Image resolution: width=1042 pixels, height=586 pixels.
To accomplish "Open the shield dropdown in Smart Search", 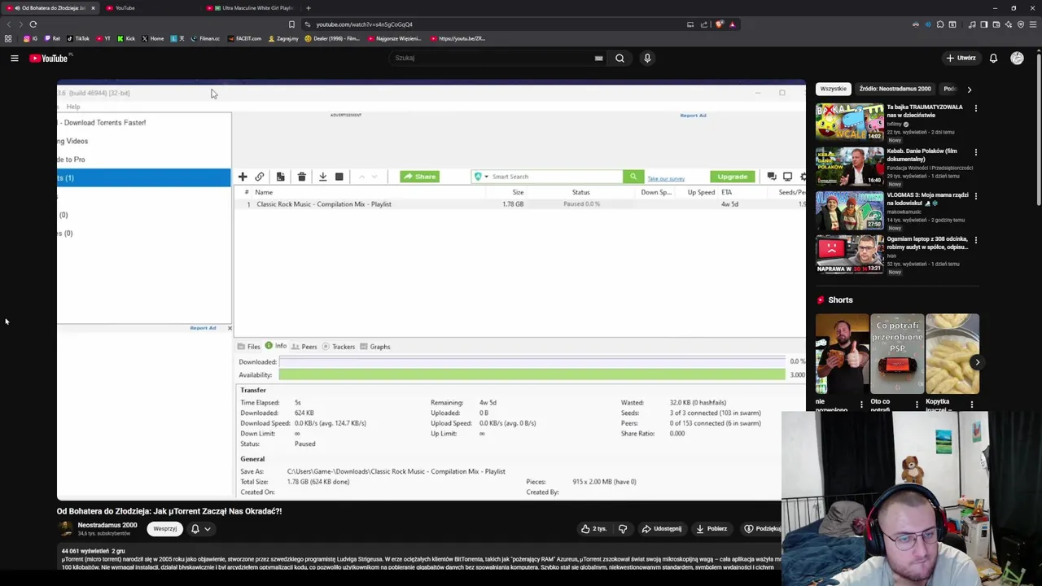I will (480, 177).
